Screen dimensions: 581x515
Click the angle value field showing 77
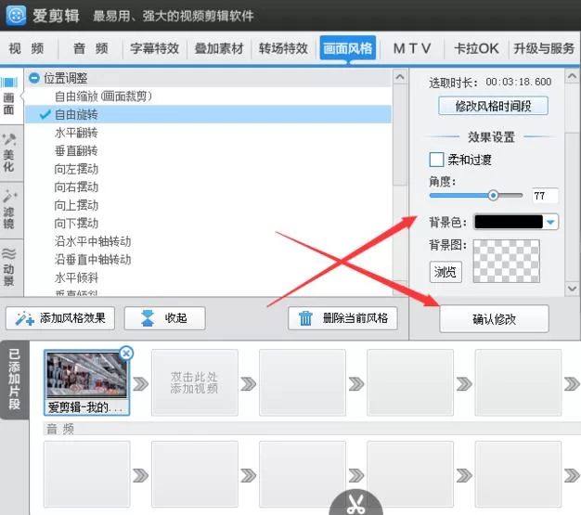tap(545, 196)
